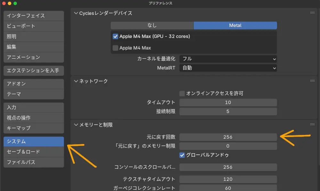Click the red close window button
The height and width of the screenshot is (191, 320).
4,3
